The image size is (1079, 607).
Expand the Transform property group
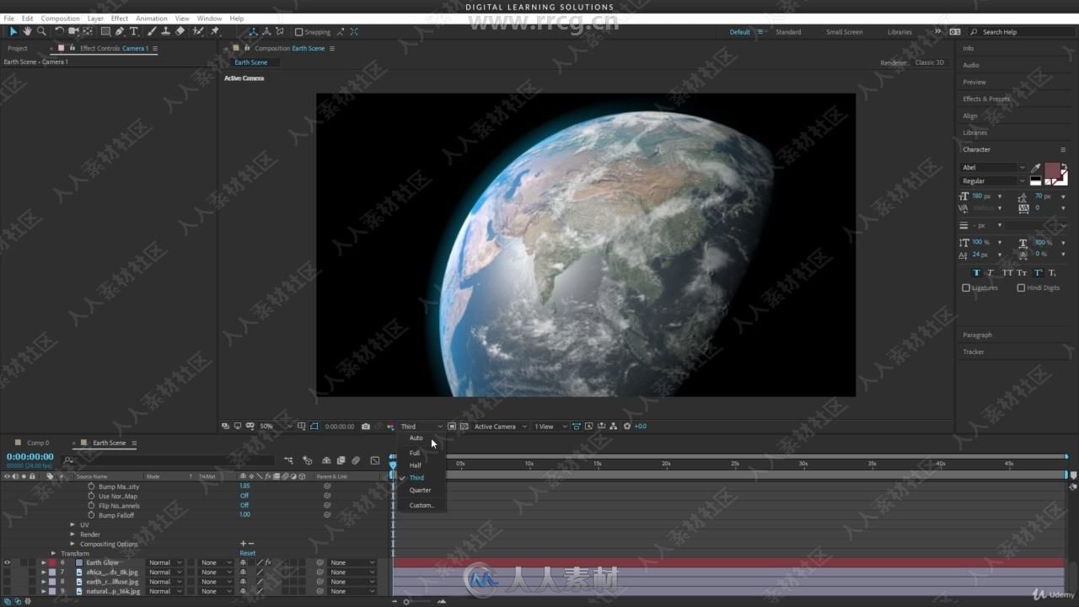click(x=53, y=553)
